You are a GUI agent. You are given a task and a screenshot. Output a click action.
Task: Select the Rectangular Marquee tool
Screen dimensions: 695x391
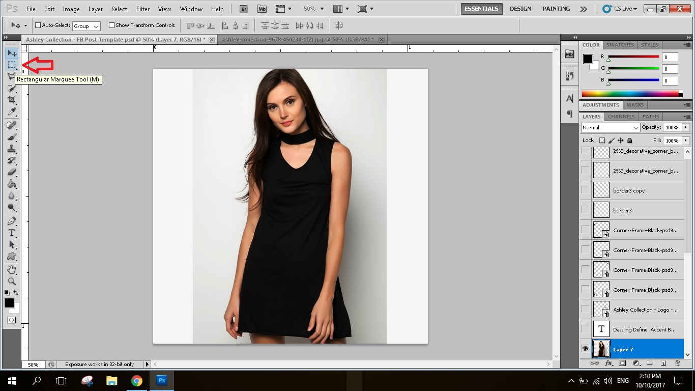[12, 65]
